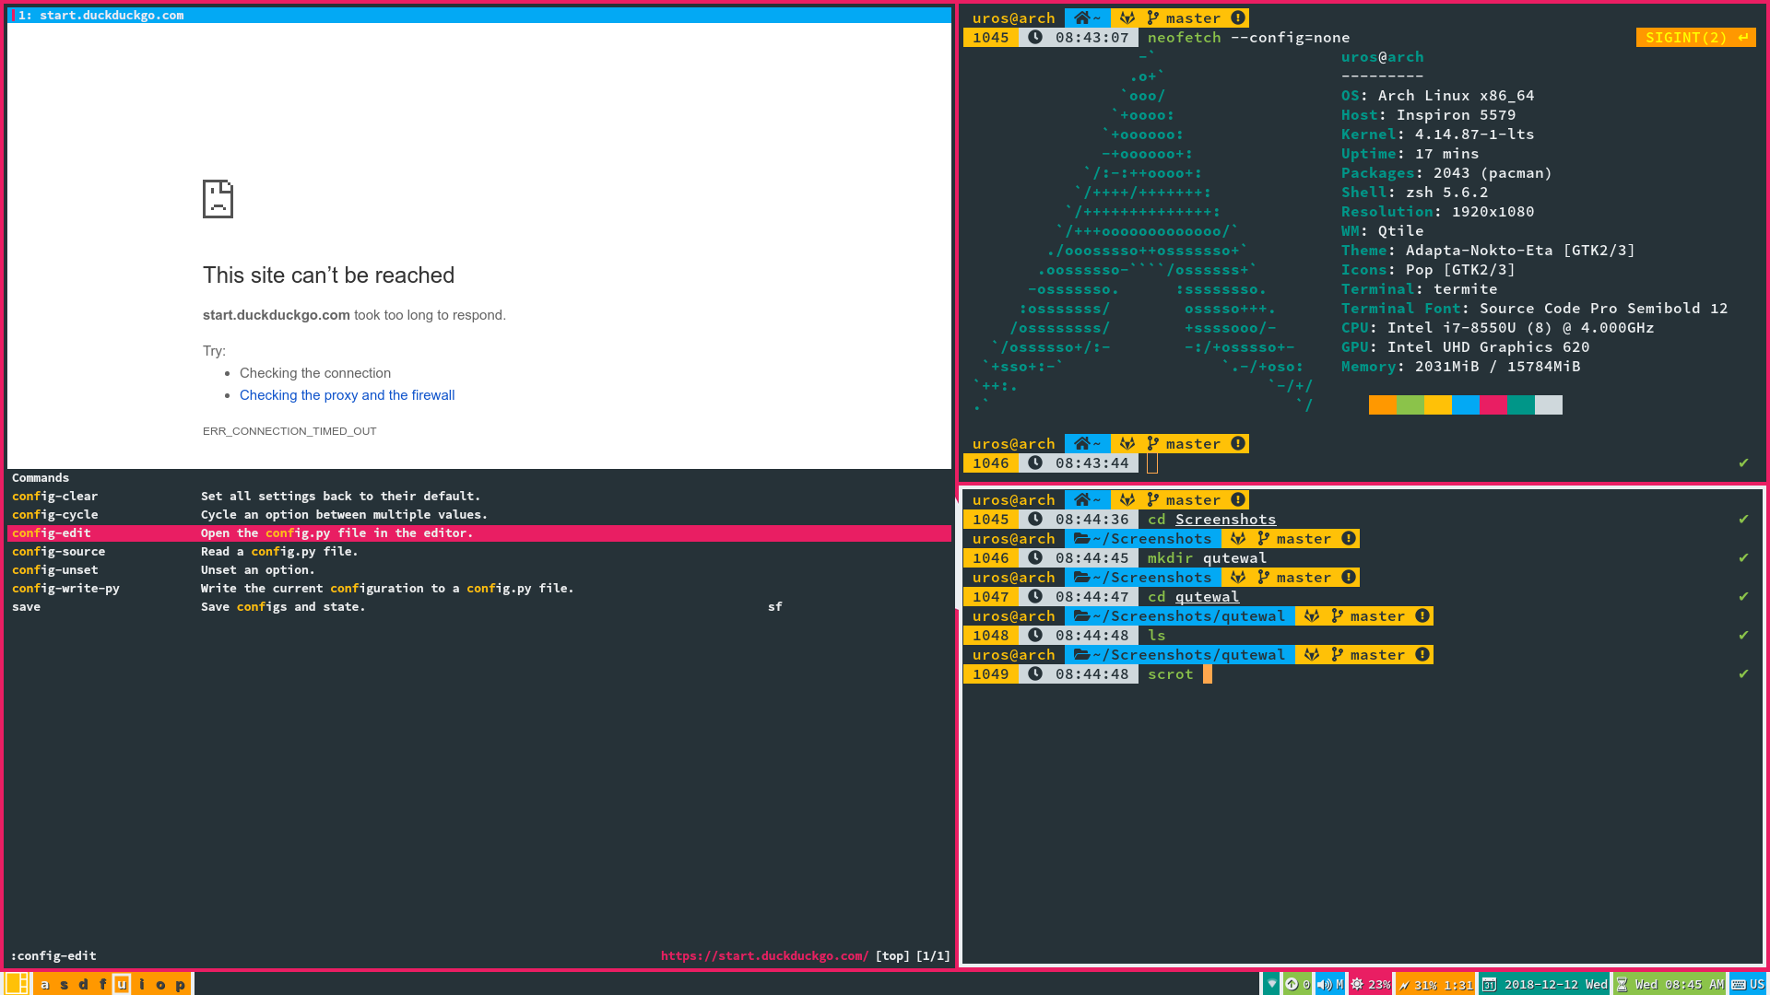Select config-edit in completion list
The height and width of the screenshot is (995, 1770).
point(52,533)
